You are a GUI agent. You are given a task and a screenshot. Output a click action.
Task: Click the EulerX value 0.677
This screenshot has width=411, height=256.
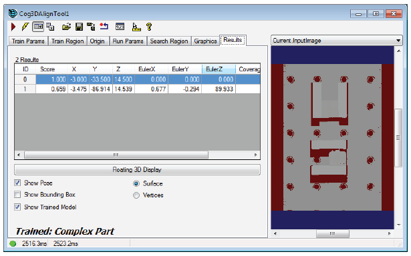click(158, 89)
